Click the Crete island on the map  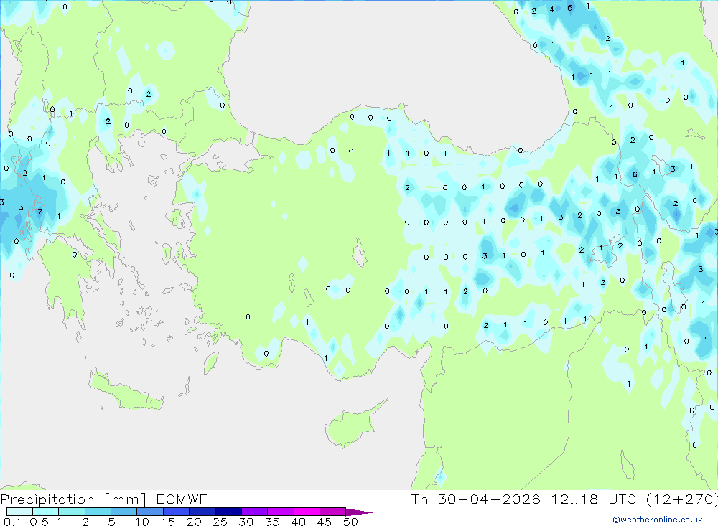point(125,390)
